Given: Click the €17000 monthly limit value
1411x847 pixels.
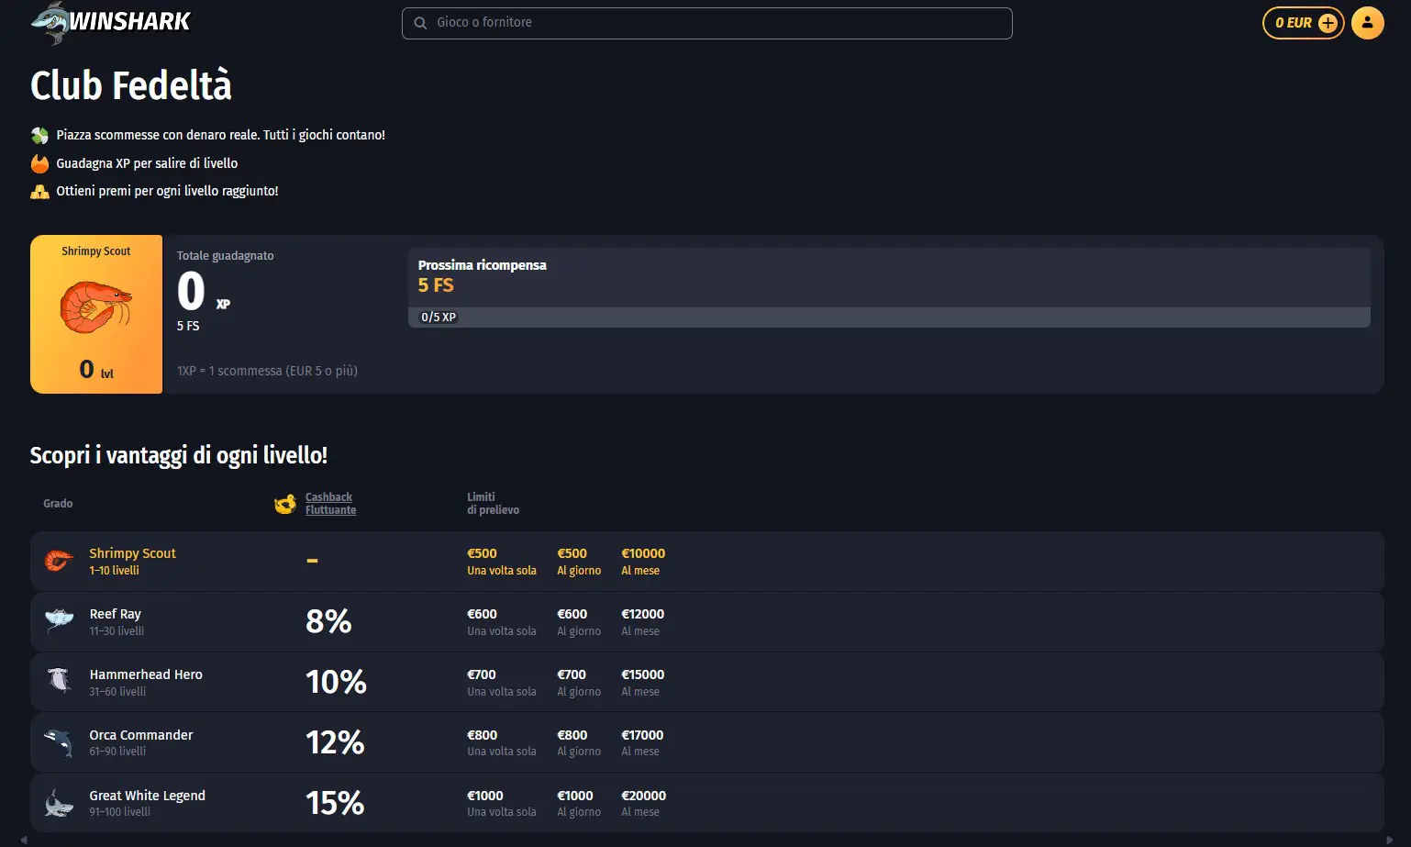Looking at the screenshot, I should pos(642,735).
